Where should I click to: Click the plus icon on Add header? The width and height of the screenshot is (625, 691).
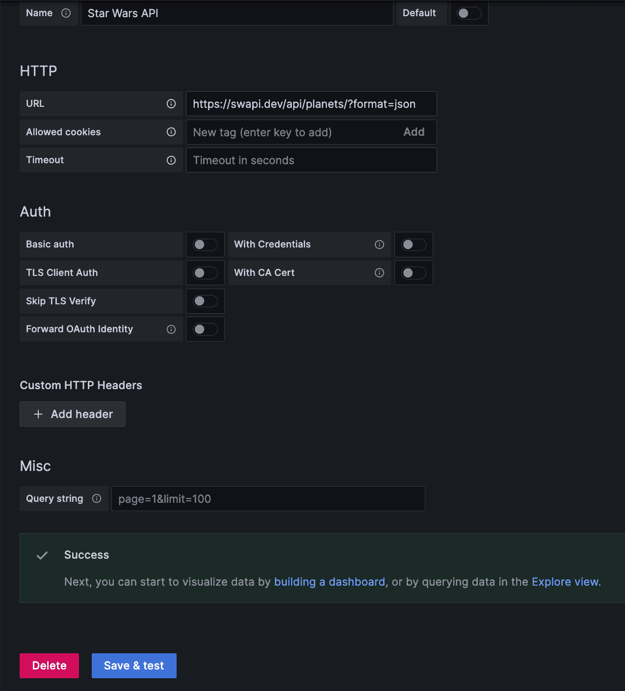pos(38,414)
